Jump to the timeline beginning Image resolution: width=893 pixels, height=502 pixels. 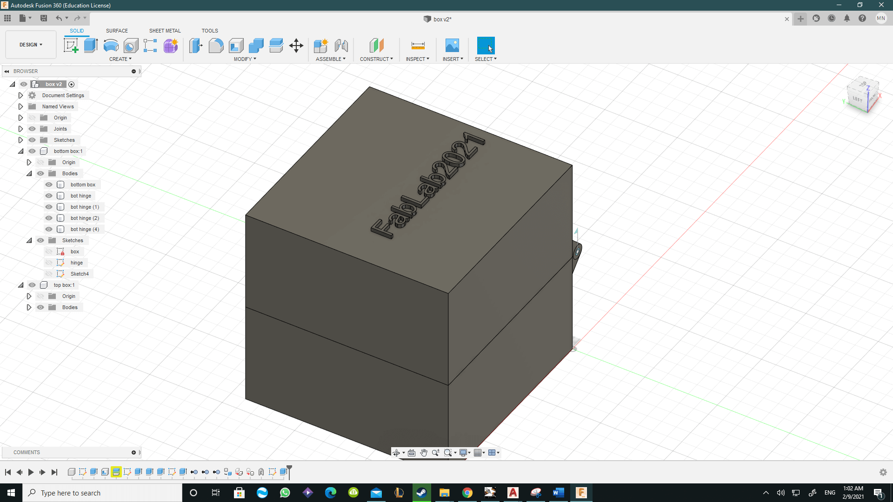8,472
